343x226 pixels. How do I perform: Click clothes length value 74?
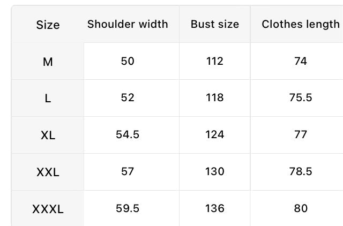point(300,61)
